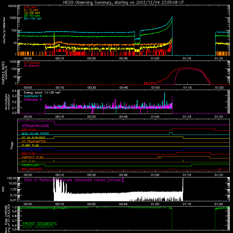Click the PARTICLE RATES axis title
Screen dimensions: 233x233
[3, 73]
